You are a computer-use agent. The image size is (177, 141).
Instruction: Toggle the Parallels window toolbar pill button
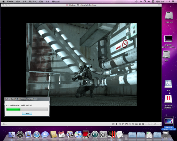click(159, 5)
